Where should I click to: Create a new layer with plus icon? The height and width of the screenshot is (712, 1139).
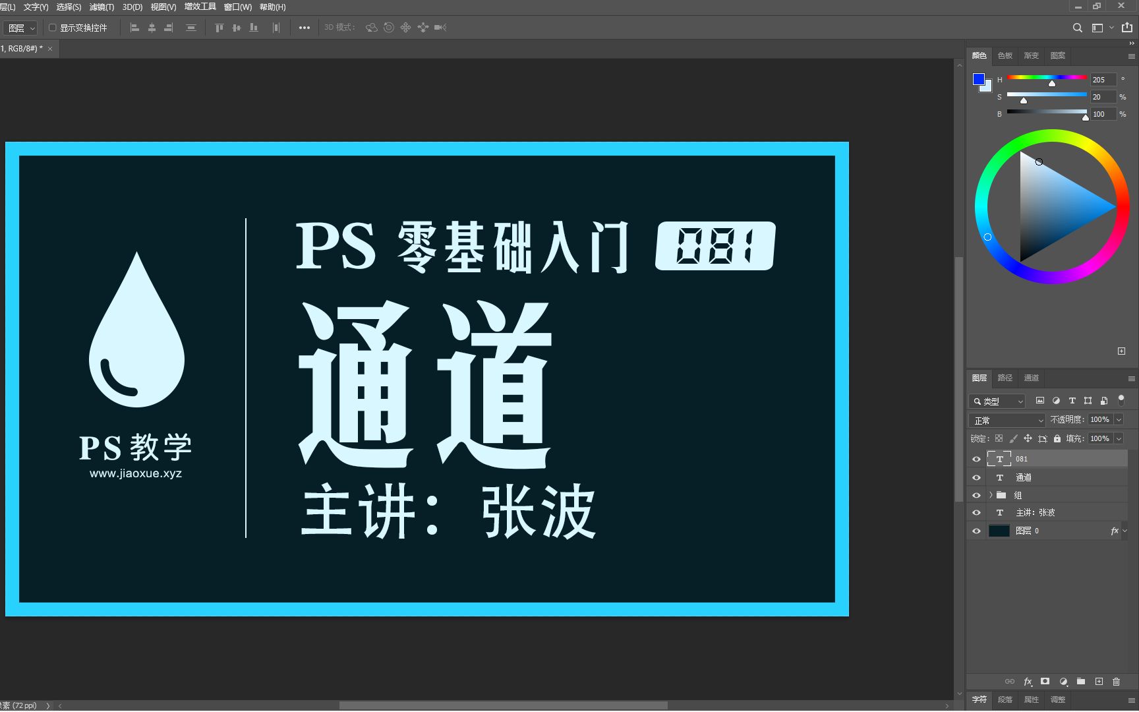[x=1099, y=682]
